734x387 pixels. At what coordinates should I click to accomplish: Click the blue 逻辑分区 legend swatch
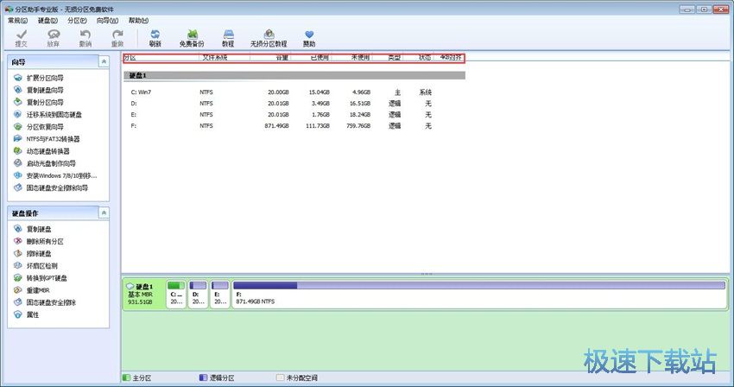point(203,377)
